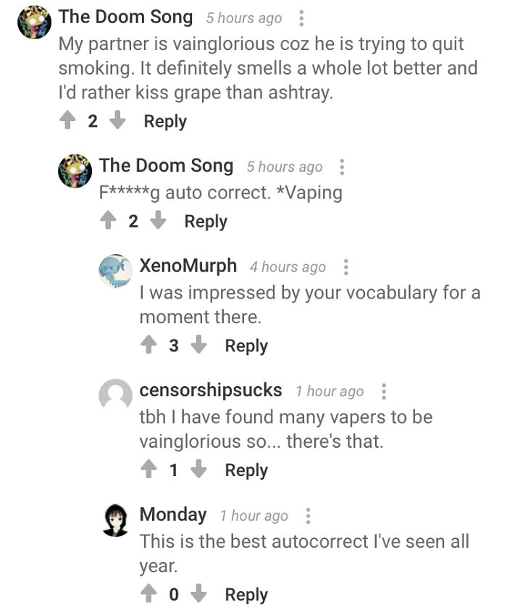Image resolution: width=507 pixels, height=610 pixels.
Task: Upvote The Doom Song's top comment
Action: 68,120
